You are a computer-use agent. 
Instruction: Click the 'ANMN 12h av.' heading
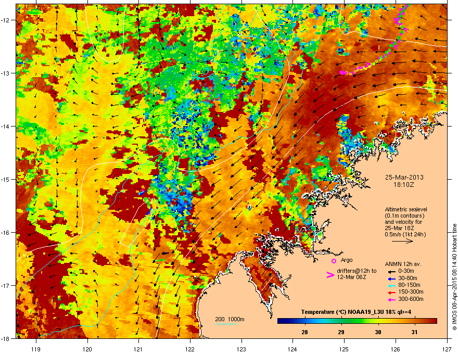pyautogui.click(x=403, y=264)
